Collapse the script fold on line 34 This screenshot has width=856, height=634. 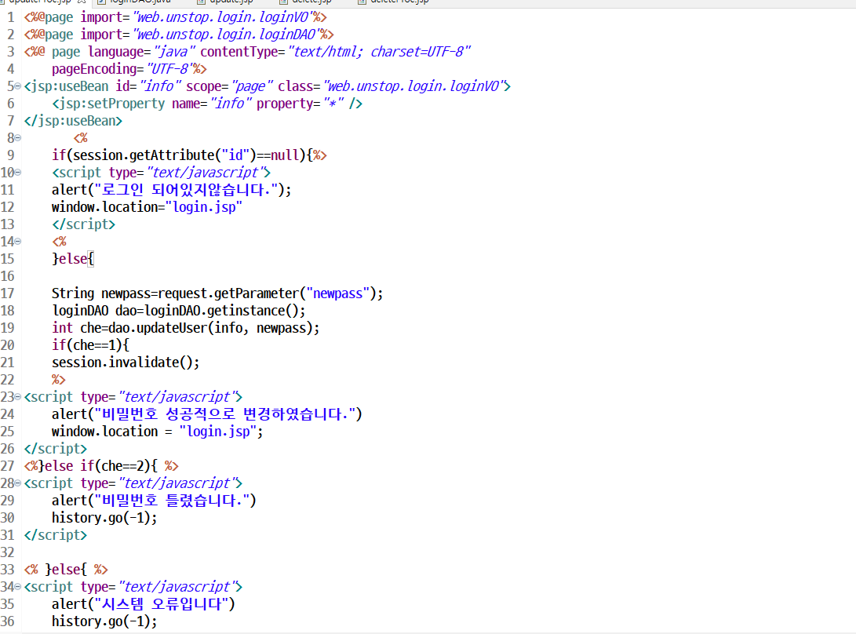(x=17, y=587)
